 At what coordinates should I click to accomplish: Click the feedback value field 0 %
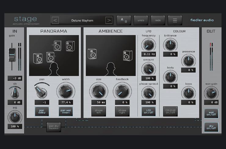pos(122,102)
